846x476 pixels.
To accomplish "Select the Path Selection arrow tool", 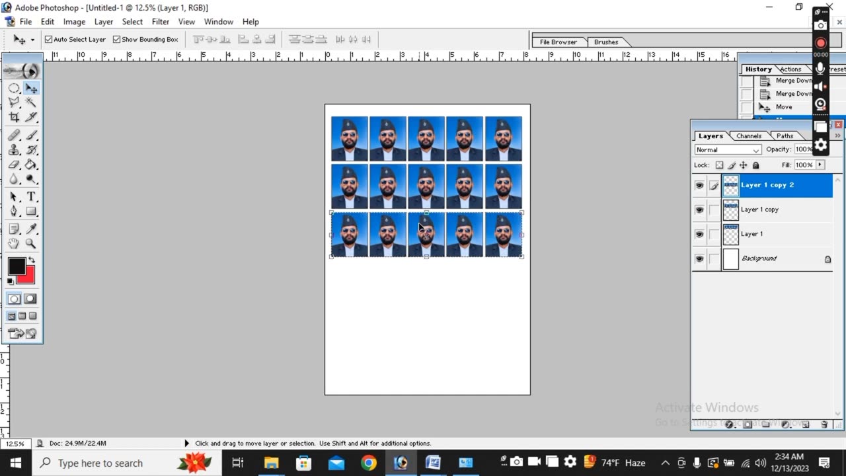I will click(x=14, y=197).
